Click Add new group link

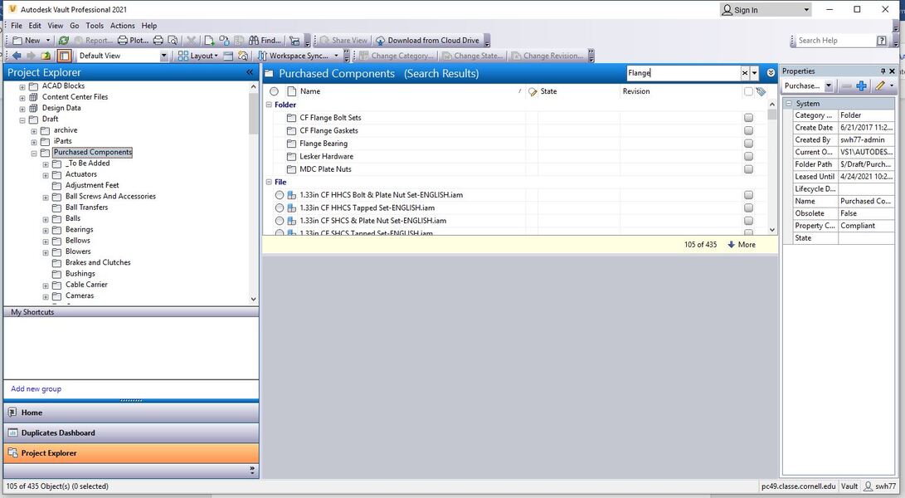click(x=36, y=388)
